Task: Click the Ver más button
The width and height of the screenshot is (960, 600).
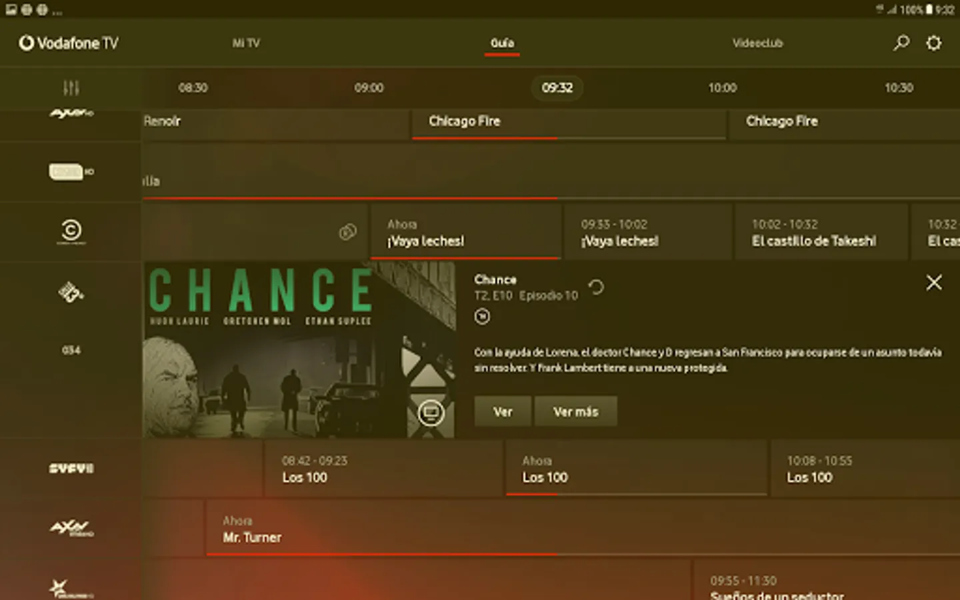Action: (576, 411)
